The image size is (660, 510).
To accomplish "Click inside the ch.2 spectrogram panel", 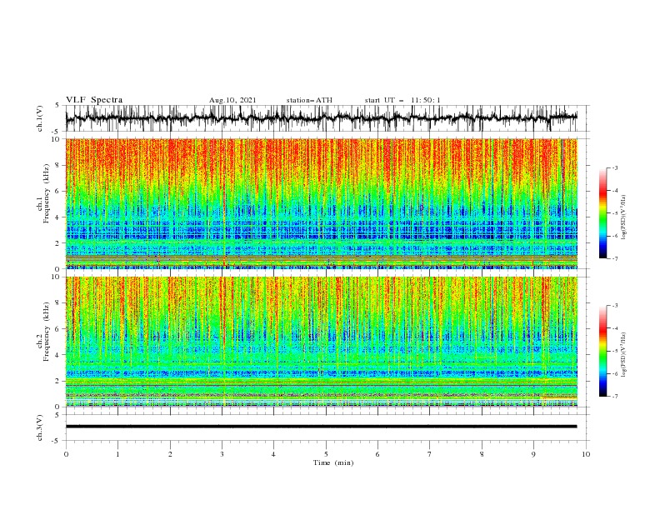I will [321, 342].
